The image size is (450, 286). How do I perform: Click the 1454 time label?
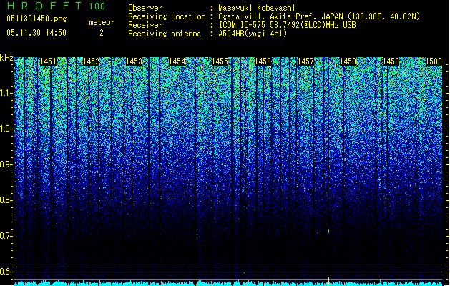tap(177, 61)
